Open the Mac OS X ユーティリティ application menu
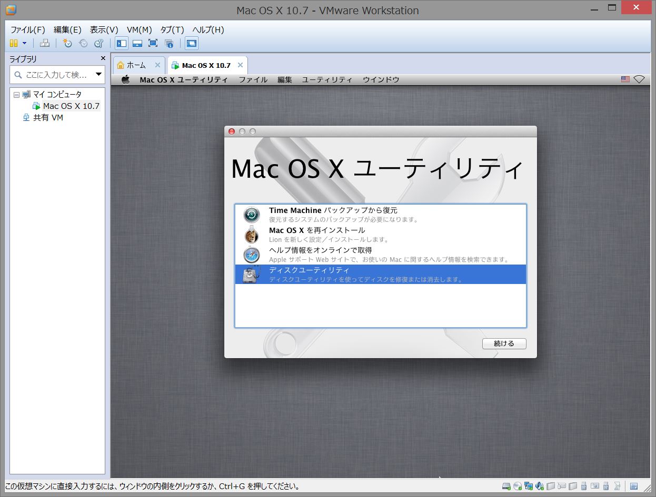The height and width of the screenshot is (497, 656). (184, 80)
